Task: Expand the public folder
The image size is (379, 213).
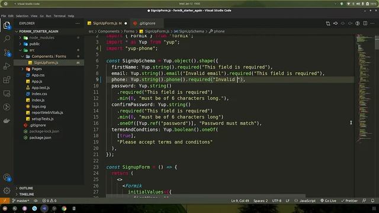Action: pyautogui.click(x=34, y=44)
